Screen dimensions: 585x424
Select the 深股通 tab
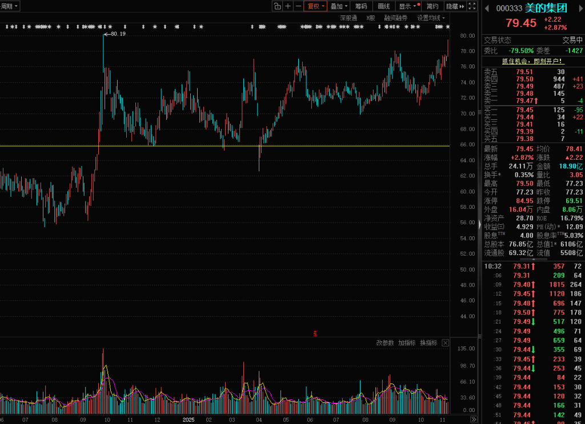[348, 18]
